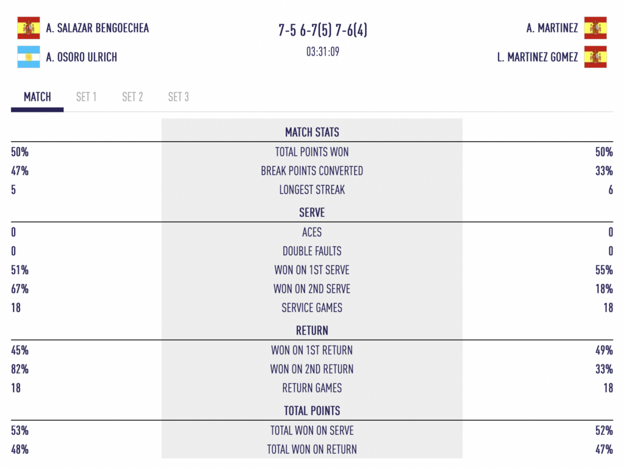
Task: Open player A. Salazar Bengoechea's name
Action: [97, 28]
